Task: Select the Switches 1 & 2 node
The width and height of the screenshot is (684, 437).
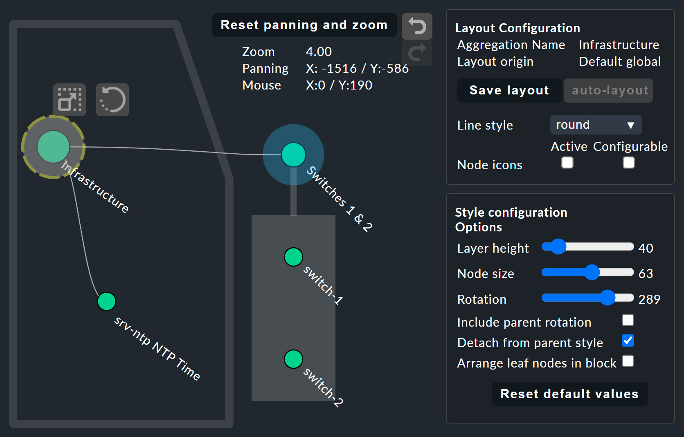Action: click(x=293, y=155)
